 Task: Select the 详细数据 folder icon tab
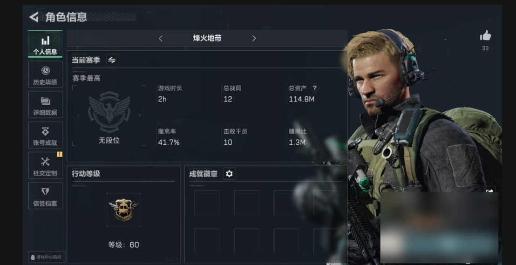(x=45, y=105)
